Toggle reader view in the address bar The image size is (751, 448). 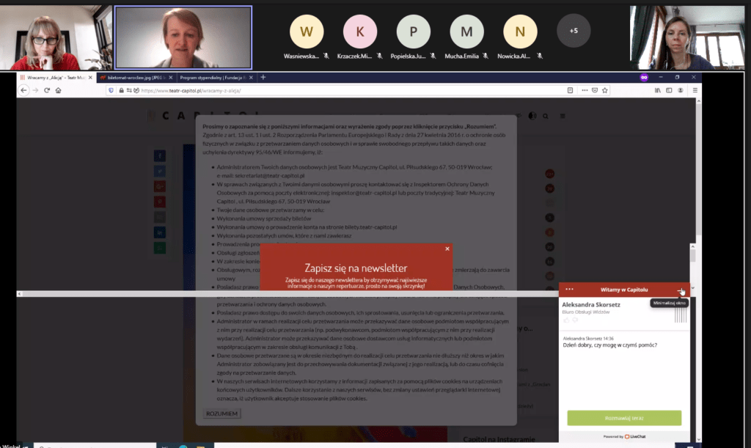(x=570, y=90)
